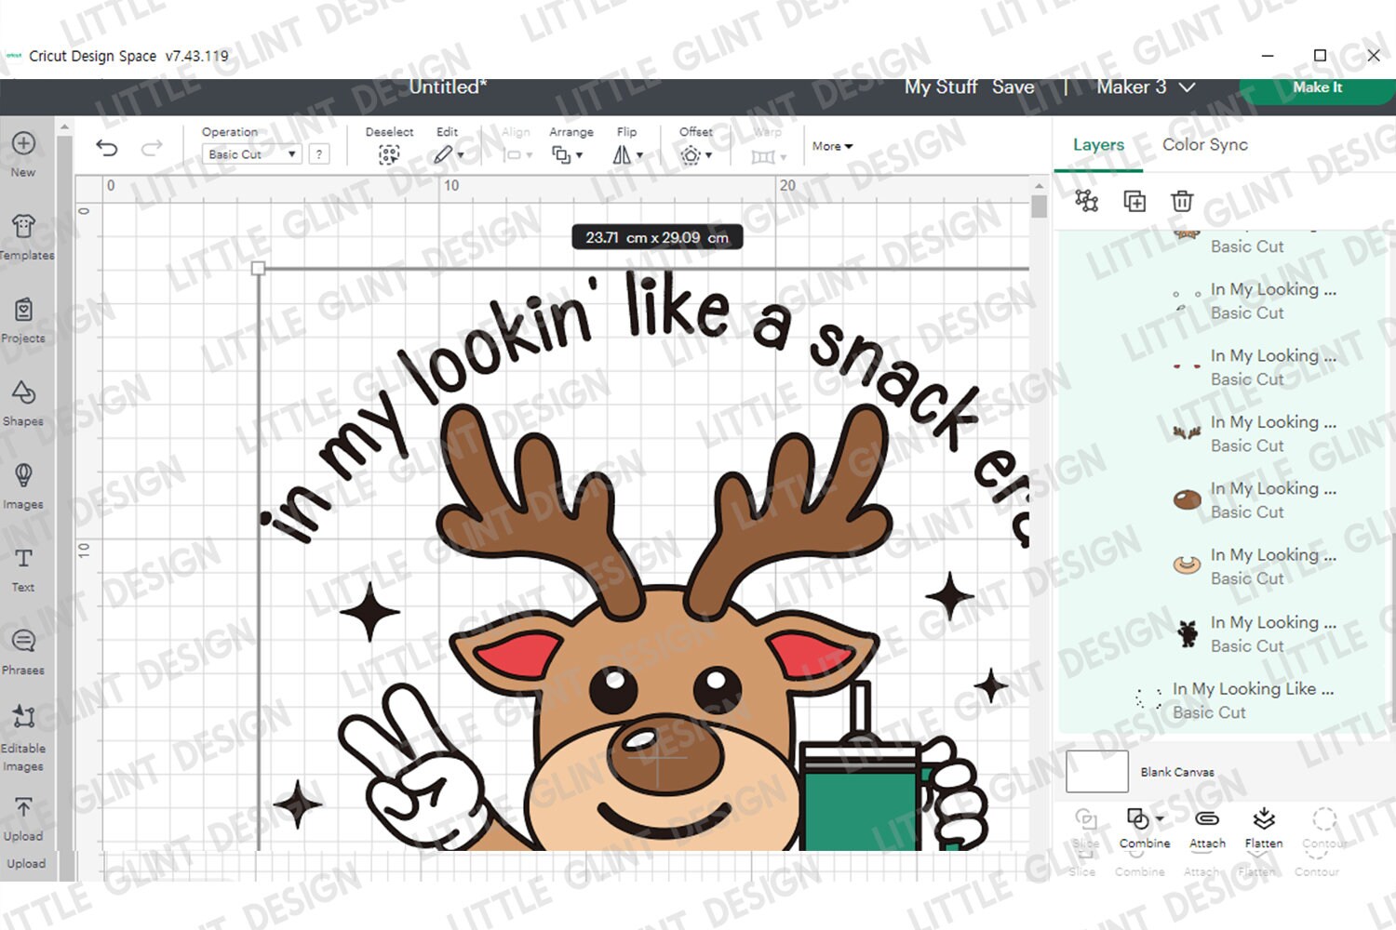Click the Operation help question mark
This screenshot has height=930, width=1396.
[319, 154]
